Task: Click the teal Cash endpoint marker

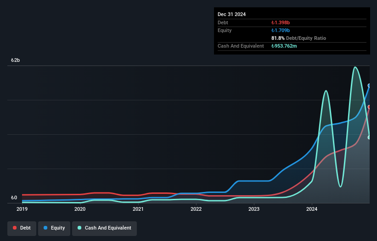Action: [x=369, y=137]
